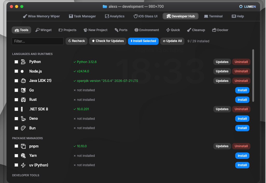Uninstall Node.js
The image size is (266, 183).
[x=241, y=71]
